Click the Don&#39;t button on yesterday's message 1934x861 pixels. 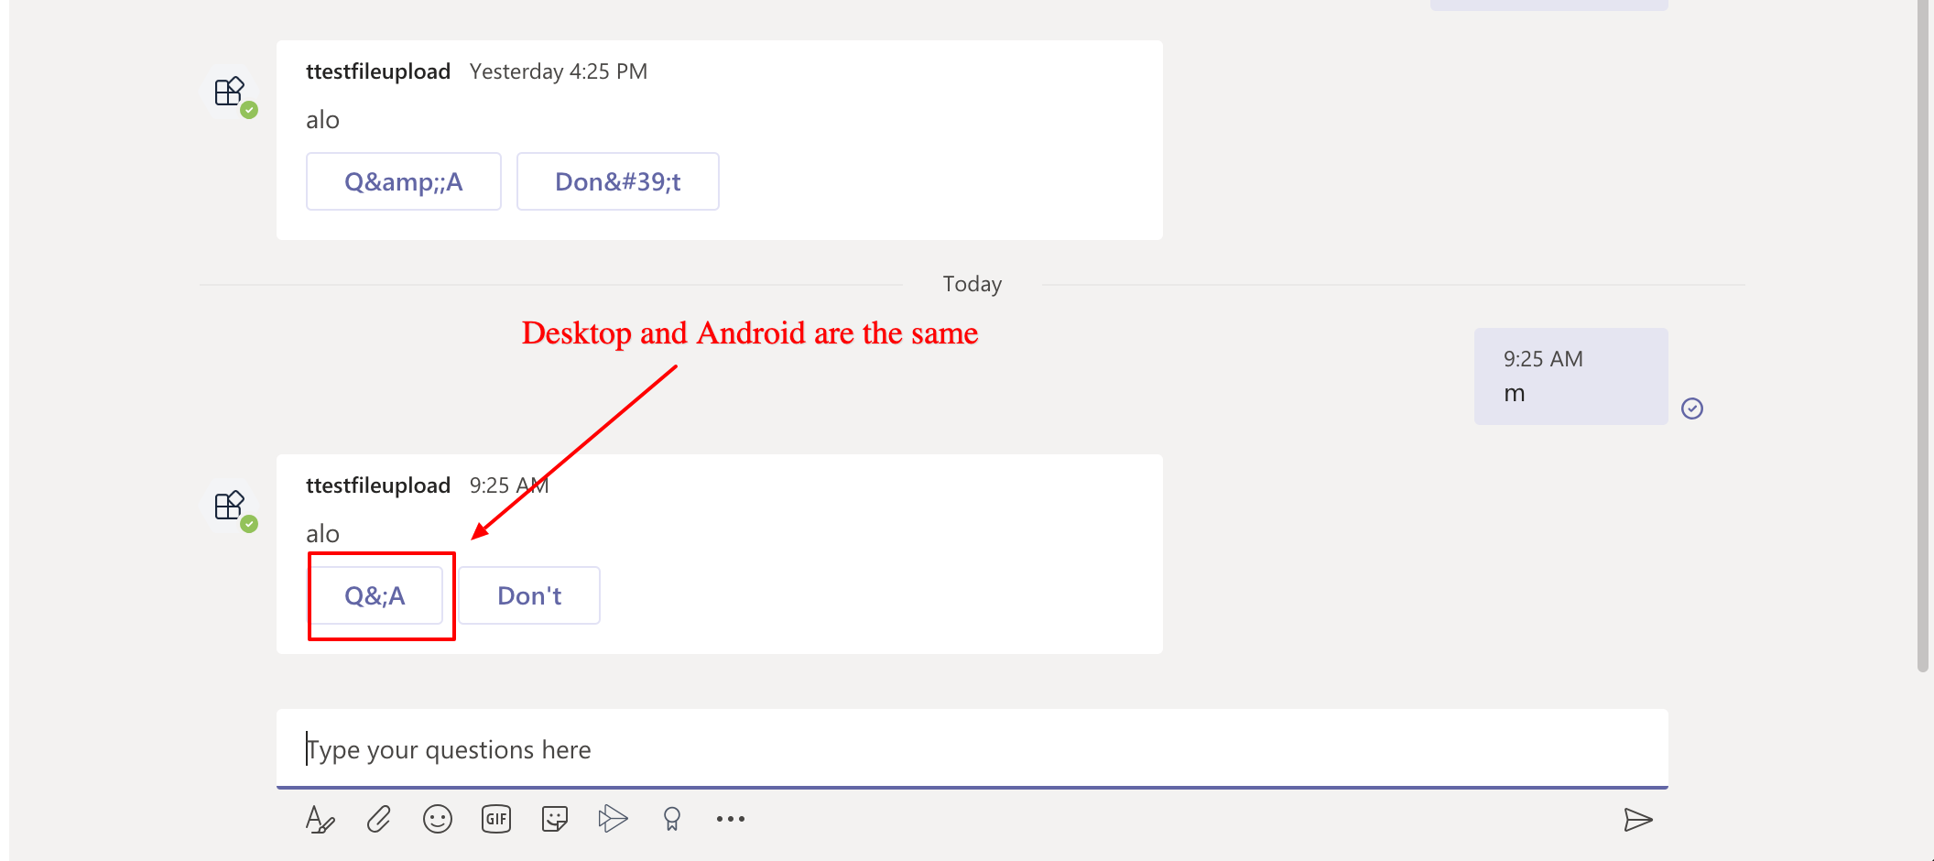click(x=617, y=181)
